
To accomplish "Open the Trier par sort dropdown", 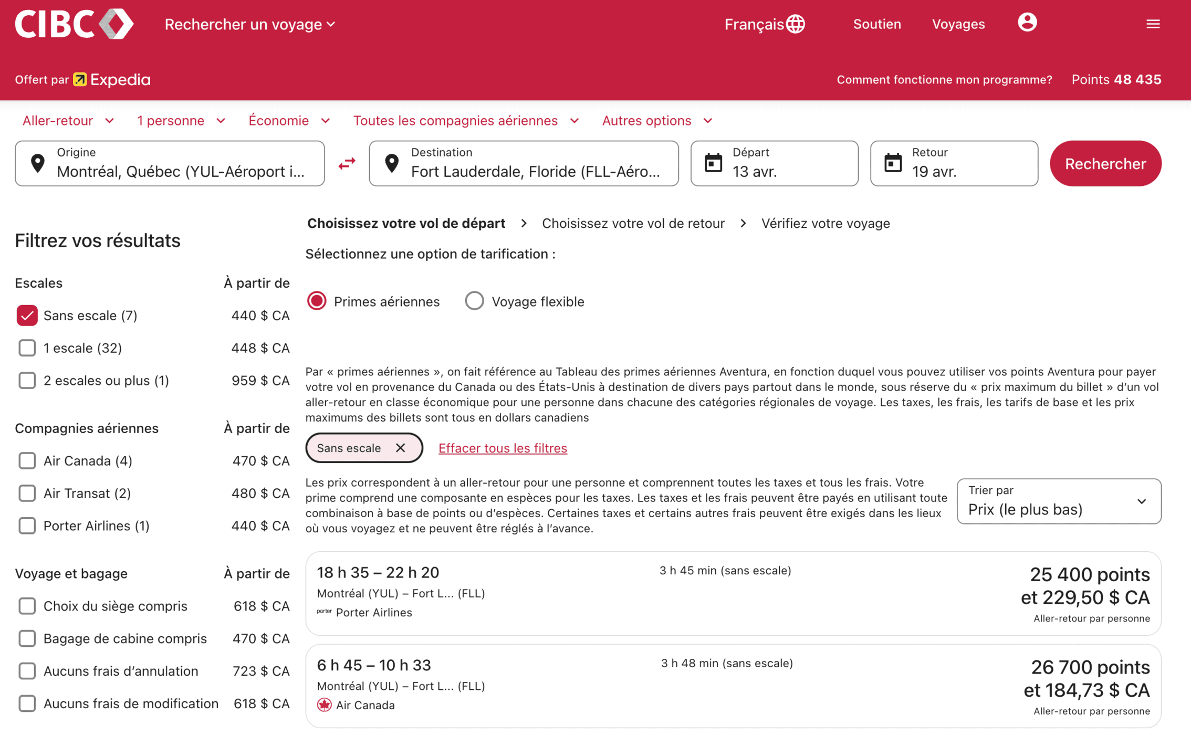I will click(x=1059, y=501).
